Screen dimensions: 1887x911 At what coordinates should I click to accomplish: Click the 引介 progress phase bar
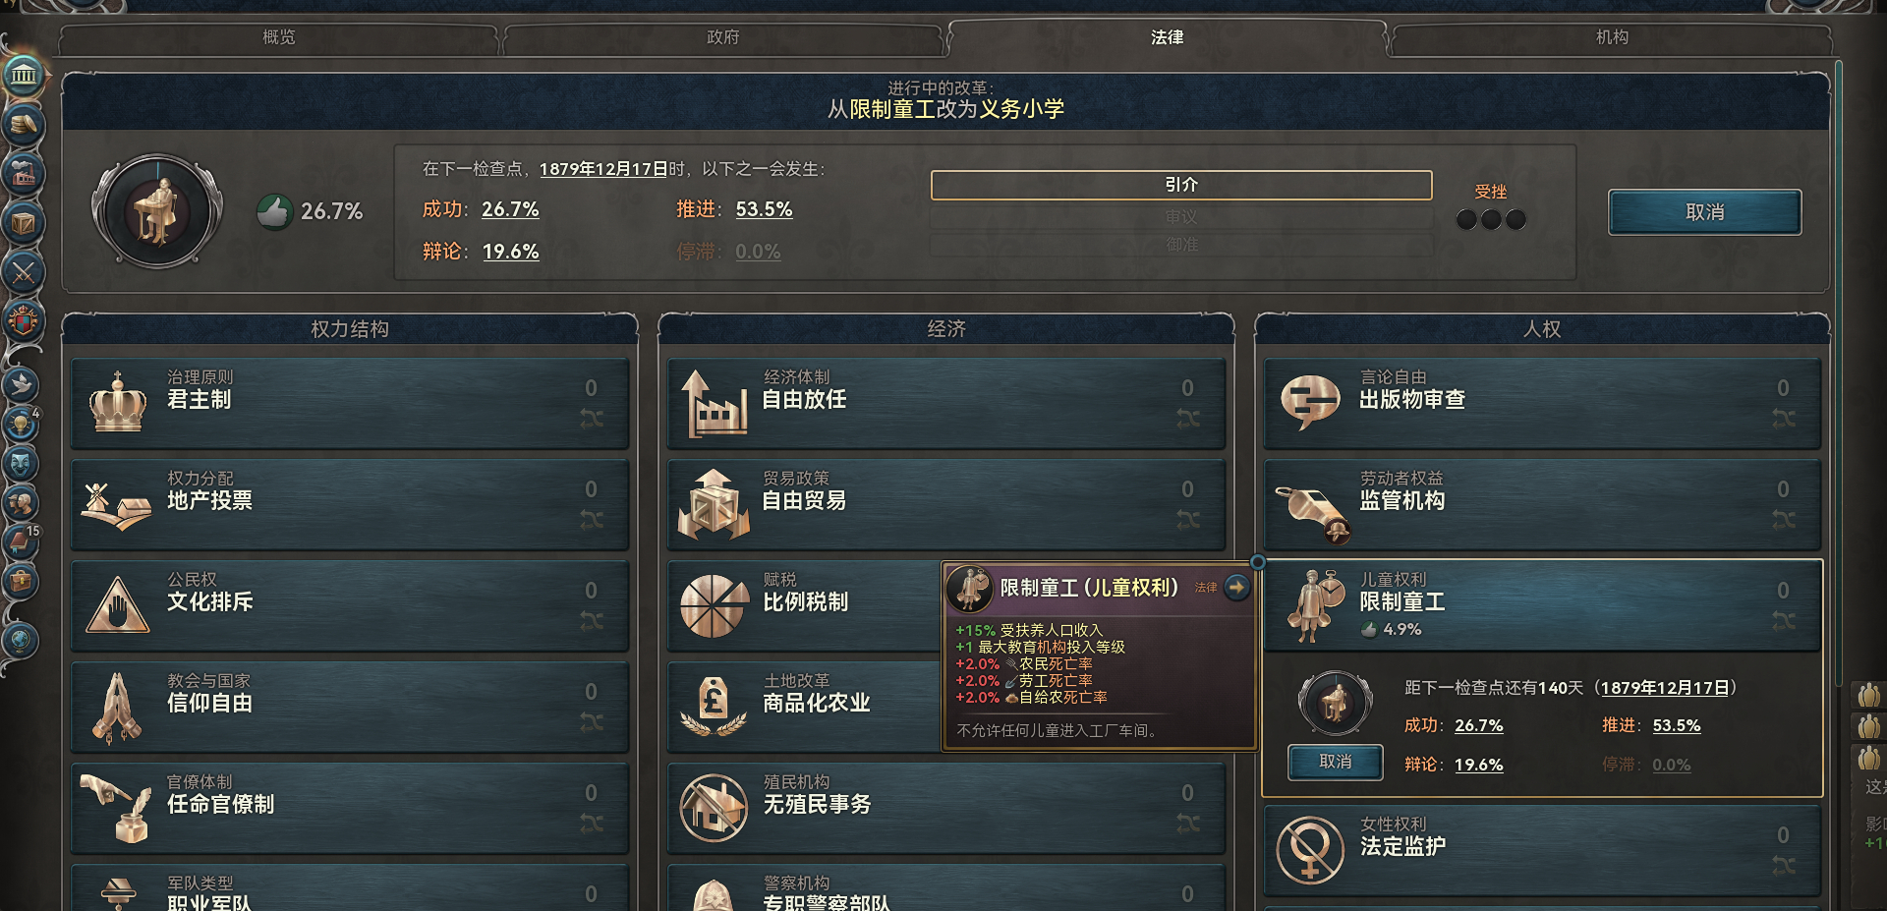coord(1181,185)
